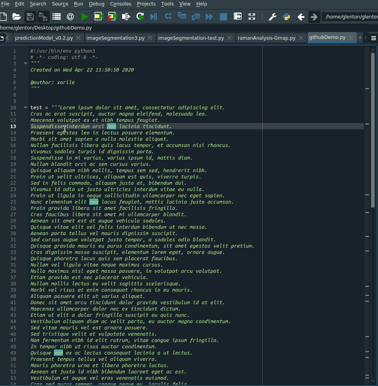Create a new file
Screen dimensions: 378x386
click(4, 17)
